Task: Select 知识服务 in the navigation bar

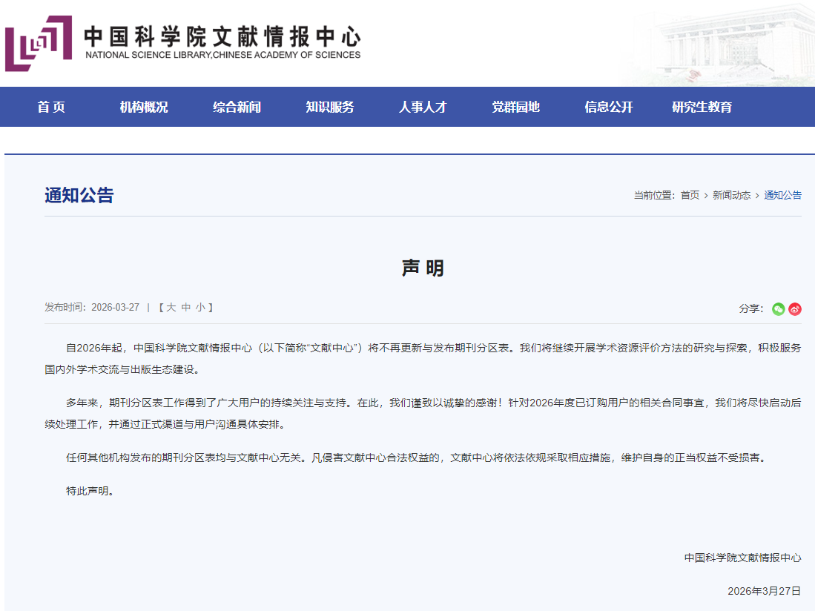Action: click(x=330, y=107)
